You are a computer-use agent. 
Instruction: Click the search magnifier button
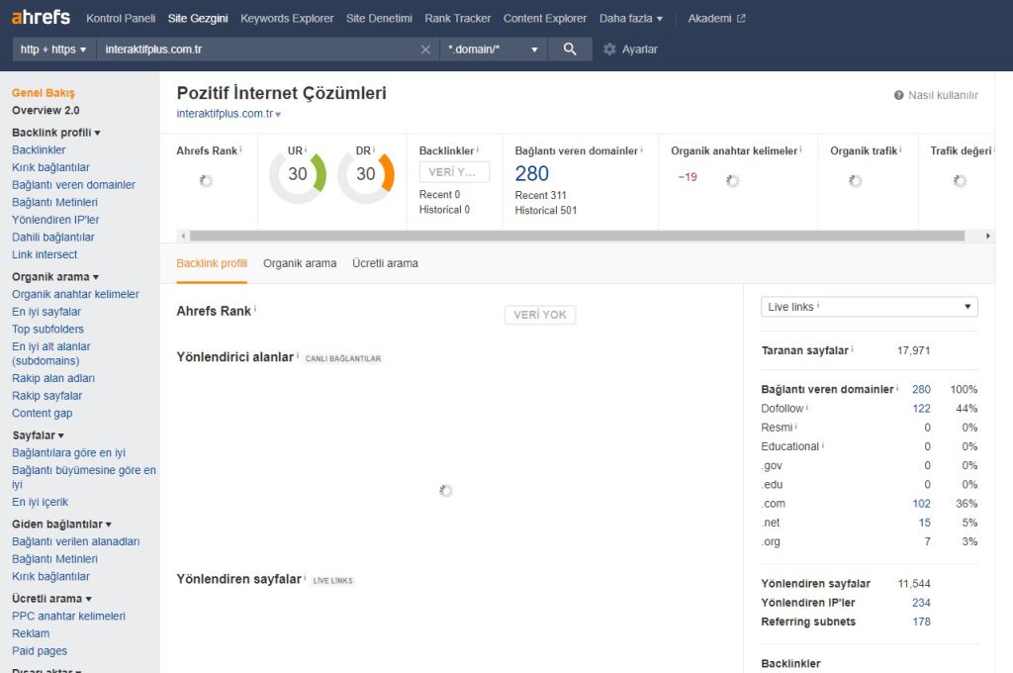coord(570,49)
